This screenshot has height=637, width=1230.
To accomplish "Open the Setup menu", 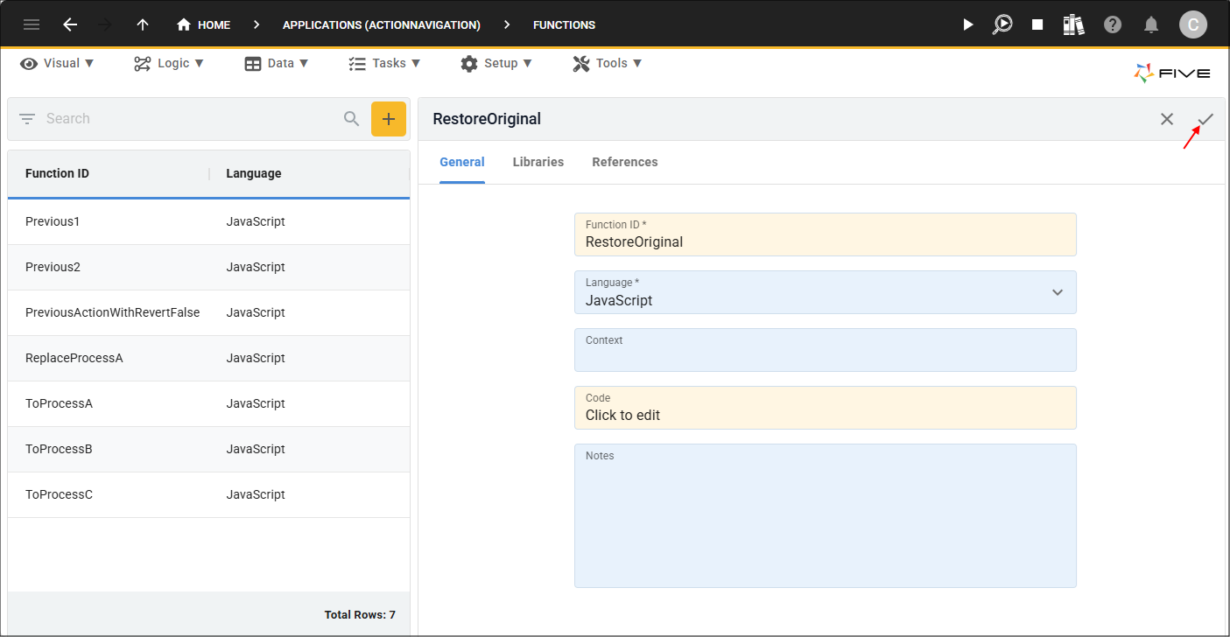I will (x=496, y=63).
